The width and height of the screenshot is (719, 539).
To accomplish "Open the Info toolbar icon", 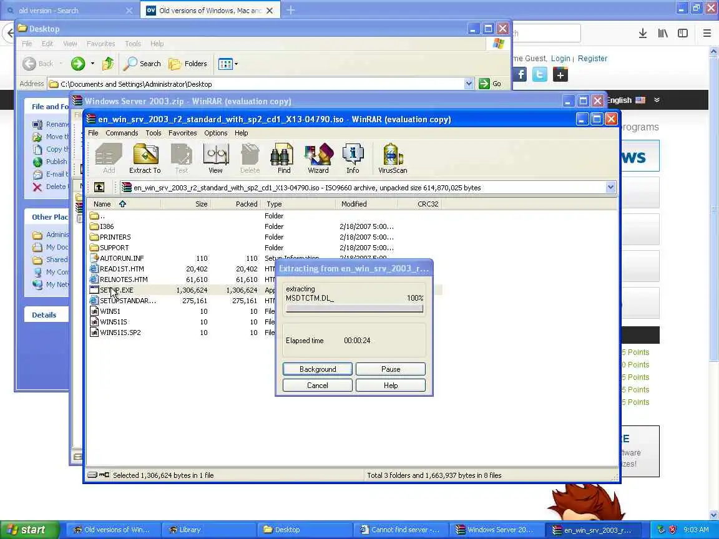I will (353, 158).
